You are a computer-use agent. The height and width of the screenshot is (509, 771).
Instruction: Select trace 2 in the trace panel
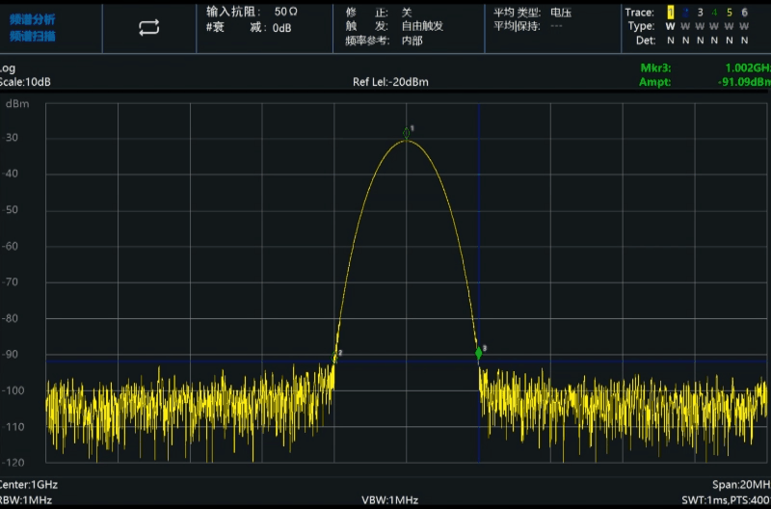[685, 13]
